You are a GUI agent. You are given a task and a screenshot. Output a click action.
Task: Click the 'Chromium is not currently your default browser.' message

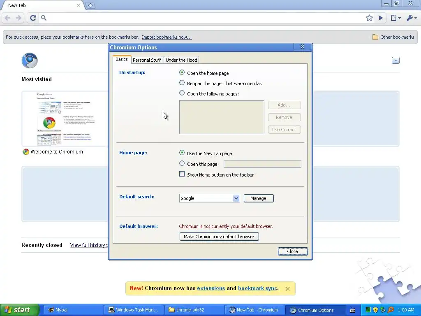[226, 226]
